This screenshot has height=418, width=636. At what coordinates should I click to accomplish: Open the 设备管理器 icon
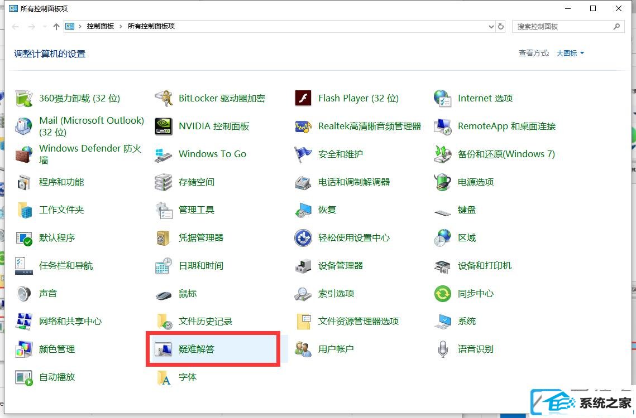click(x=303, y=266)
